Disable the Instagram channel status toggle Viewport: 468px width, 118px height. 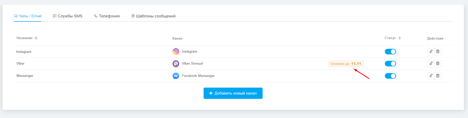(390, 52)
